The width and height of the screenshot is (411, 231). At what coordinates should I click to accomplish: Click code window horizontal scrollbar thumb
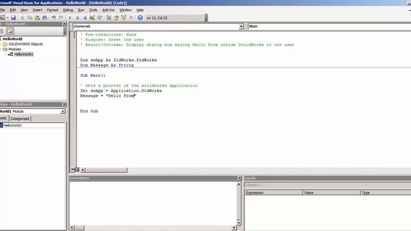[x=106, y=170]
